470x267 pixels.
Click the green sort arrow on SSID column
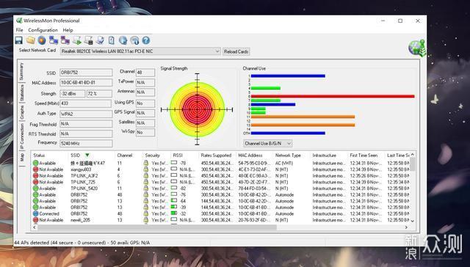(x=87, y=155)
